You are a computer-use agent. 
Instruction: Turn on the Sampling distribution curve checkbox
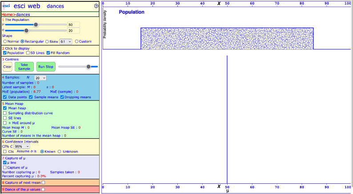point(5,113)
